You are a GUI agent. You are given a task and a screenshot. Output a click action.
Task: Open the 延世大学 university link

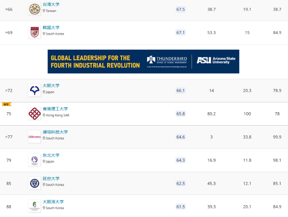(51, 178)
